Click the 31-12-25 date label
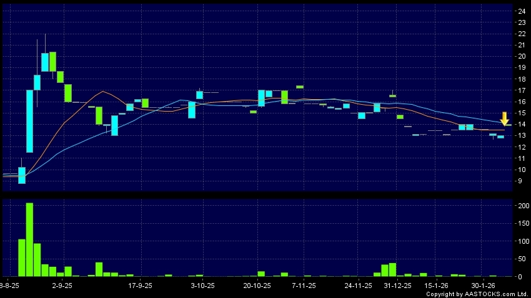Image resolution: width=531 pixels, height=298 pixels. [397, 285]
